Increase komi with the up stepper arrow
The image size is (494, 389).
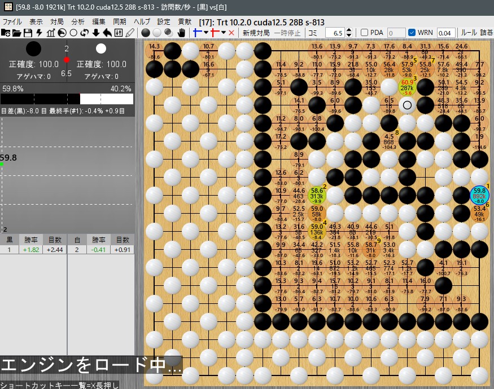click(349, 30)
